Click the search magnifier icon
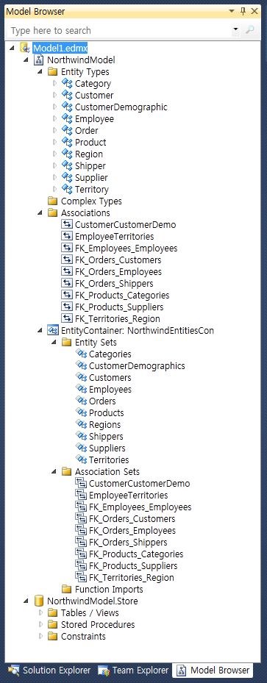The width and height of the screenshot is (267, 683). point(249,30)
